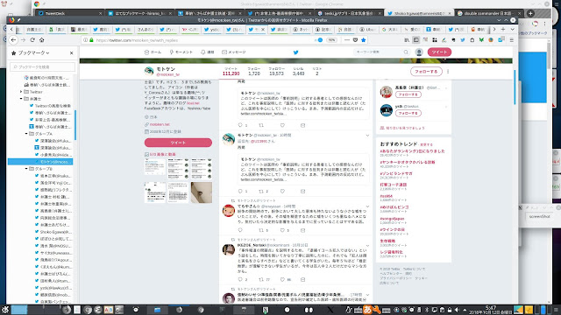Open the 打撃コーチ退団 trend

[x=394, y=185]
